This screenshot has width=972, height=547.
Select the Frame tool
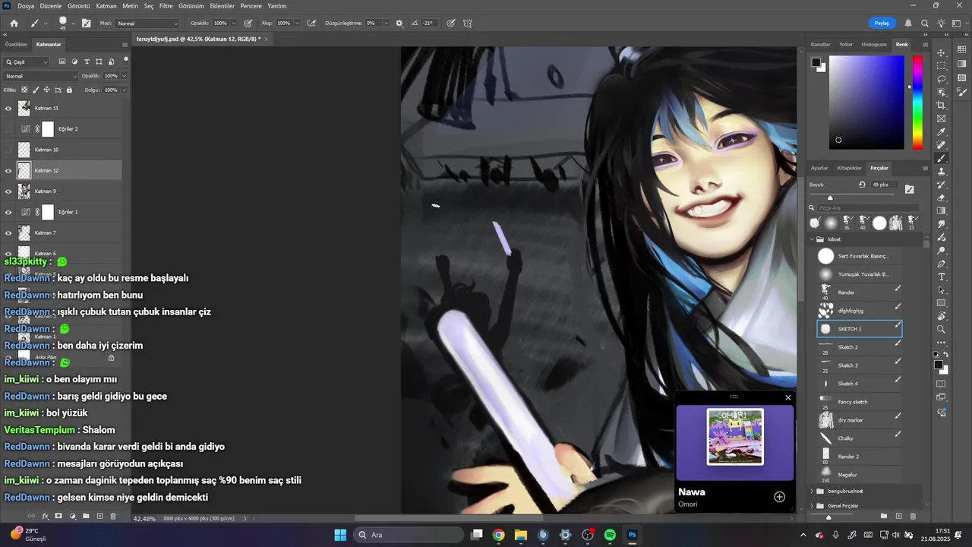pyautogui.click(x=942, y=119)
